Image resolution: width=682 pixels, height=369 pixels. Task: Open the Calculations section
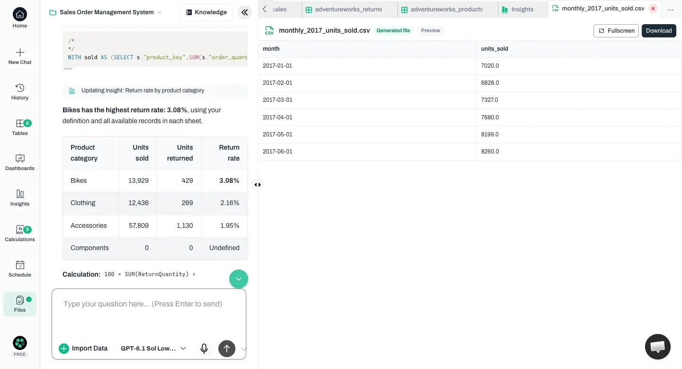pos(20,234)
